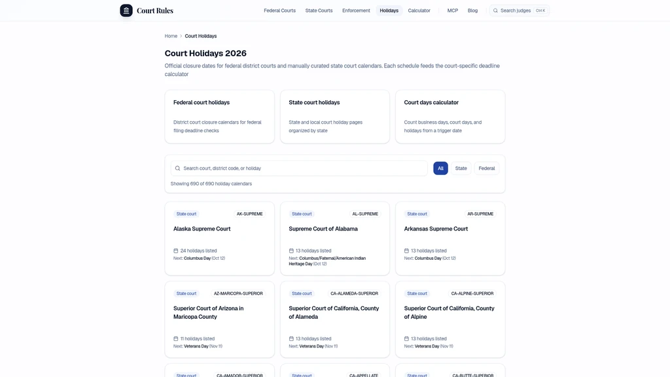Click the calendar icon on County of Alpine card

406,338
